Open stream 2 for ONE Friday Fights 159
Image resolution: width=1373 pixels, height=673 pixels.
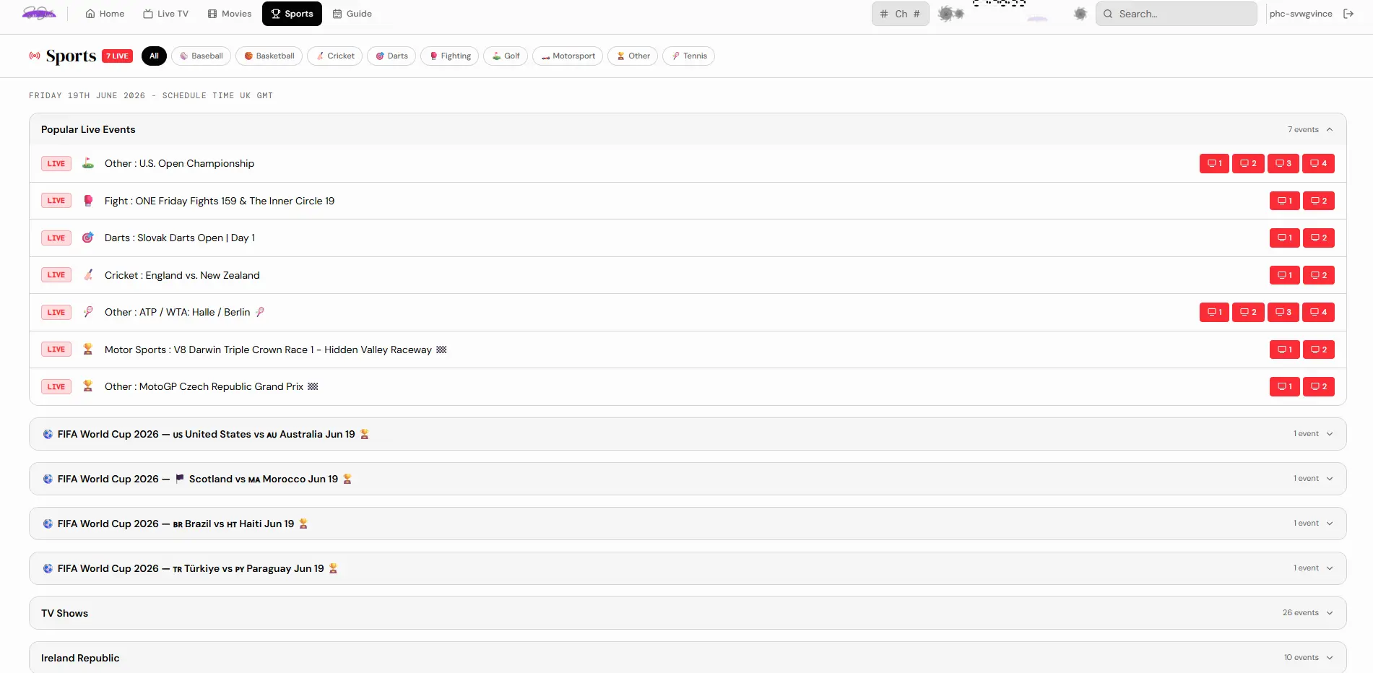1319,201
